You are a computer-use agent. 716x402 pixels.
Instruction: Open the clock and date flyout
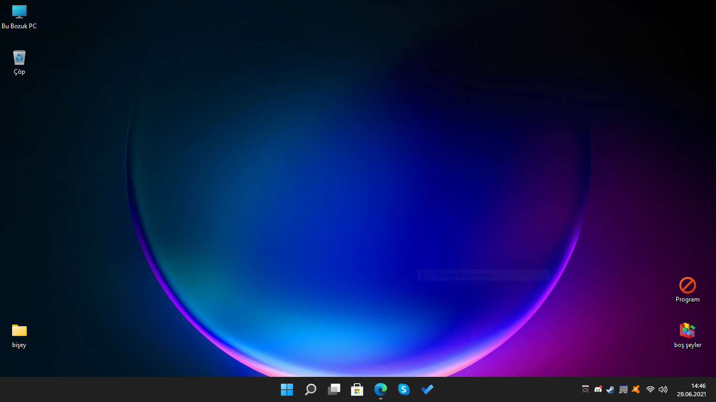coord(691,390)
